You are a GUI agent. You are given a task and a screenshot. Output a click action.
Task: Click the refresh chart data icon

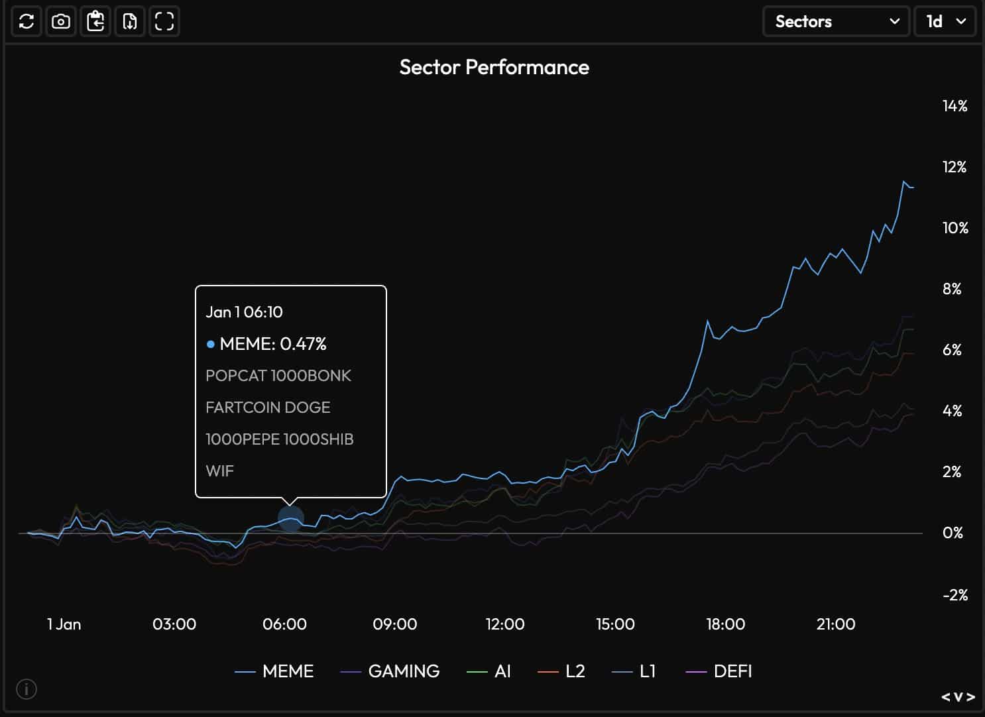tap(27, 22)
